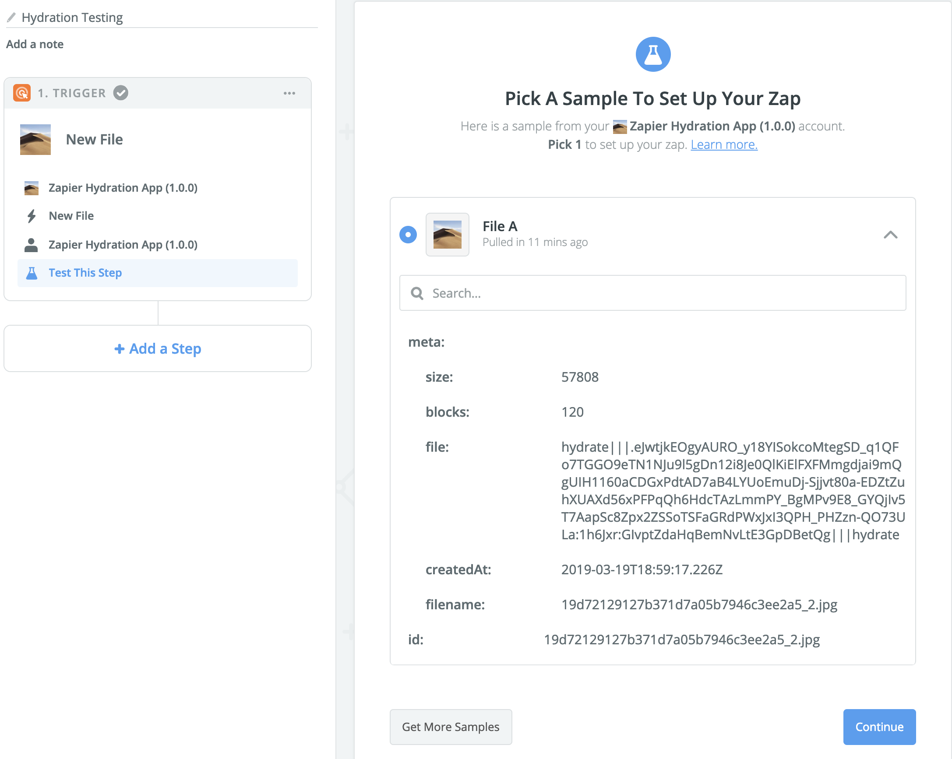Click the orange trigger app icon
This screenshot has height=759, width=952.
pyautogui.click(x=21, y=93)
